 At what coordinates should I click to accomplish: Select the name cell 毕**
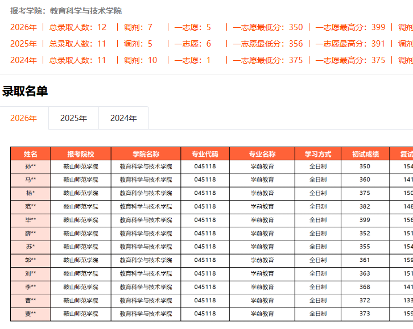click(x=31, y=220)
